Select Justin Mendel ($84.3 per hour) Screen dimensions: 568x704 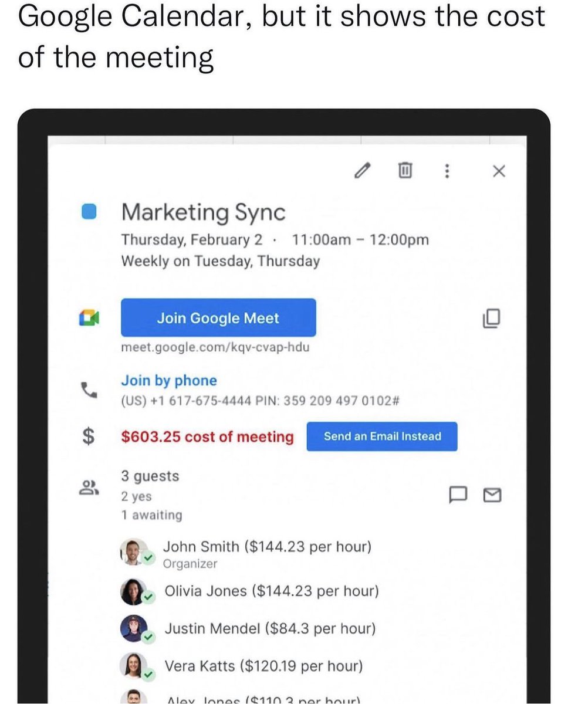tap(270, 629)
